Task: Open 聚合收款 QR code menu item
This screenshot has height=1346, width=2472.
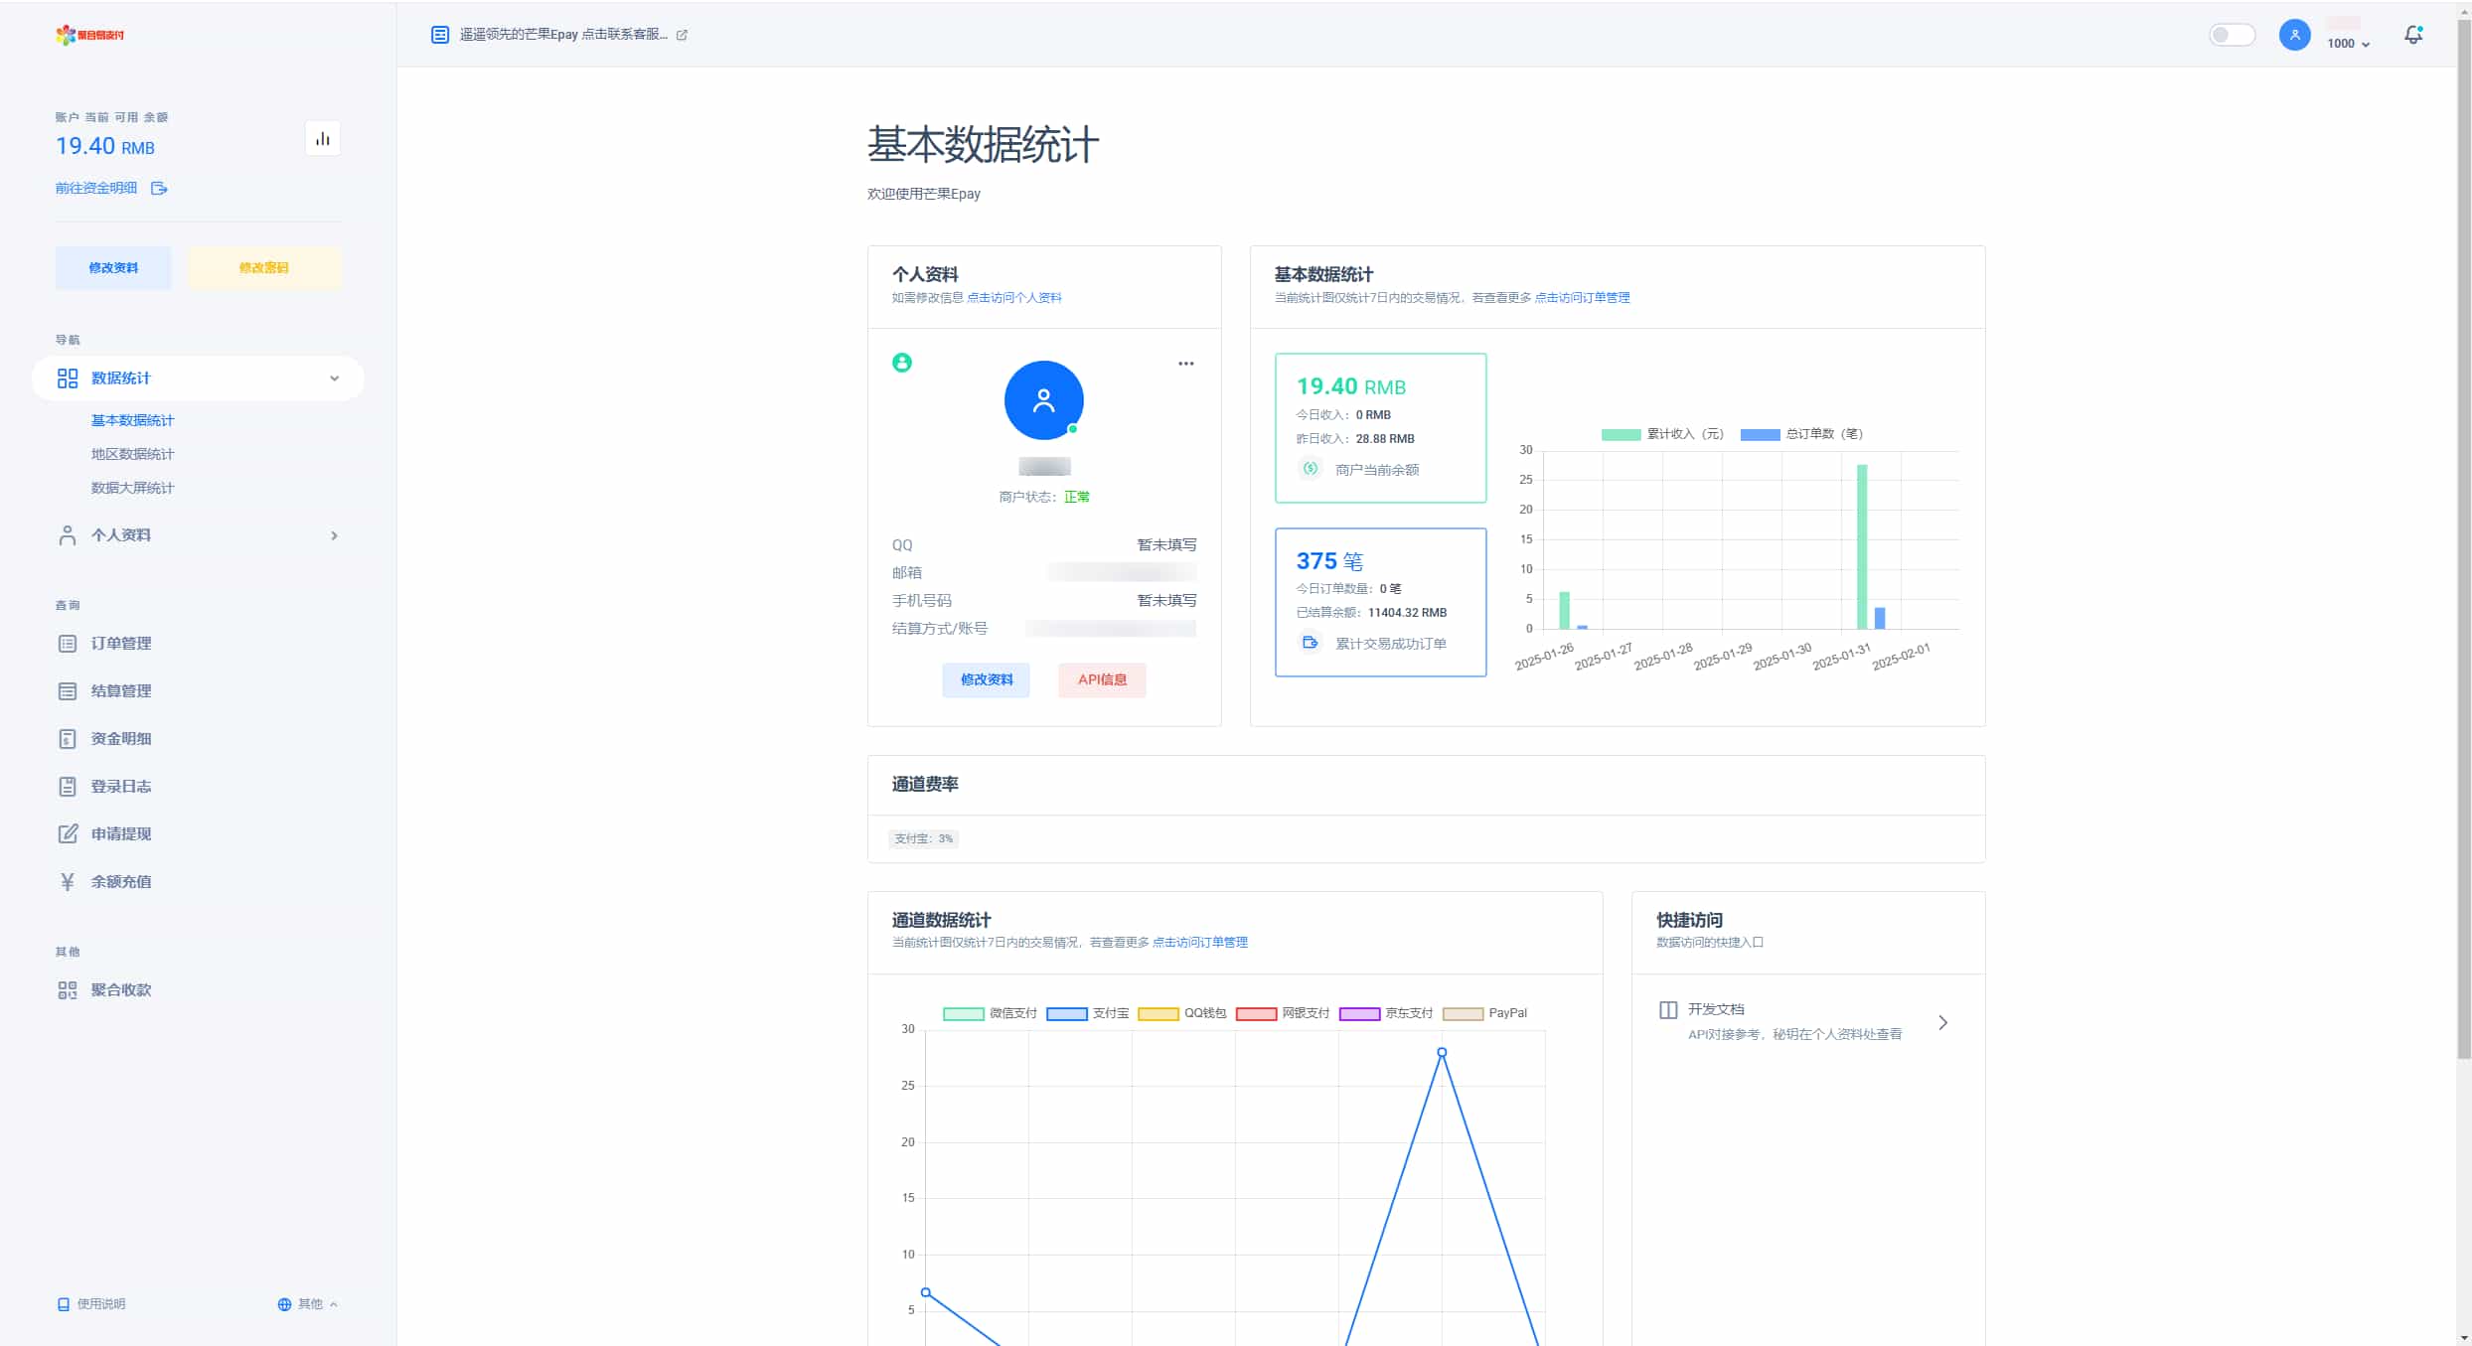Action: [120, 990]
